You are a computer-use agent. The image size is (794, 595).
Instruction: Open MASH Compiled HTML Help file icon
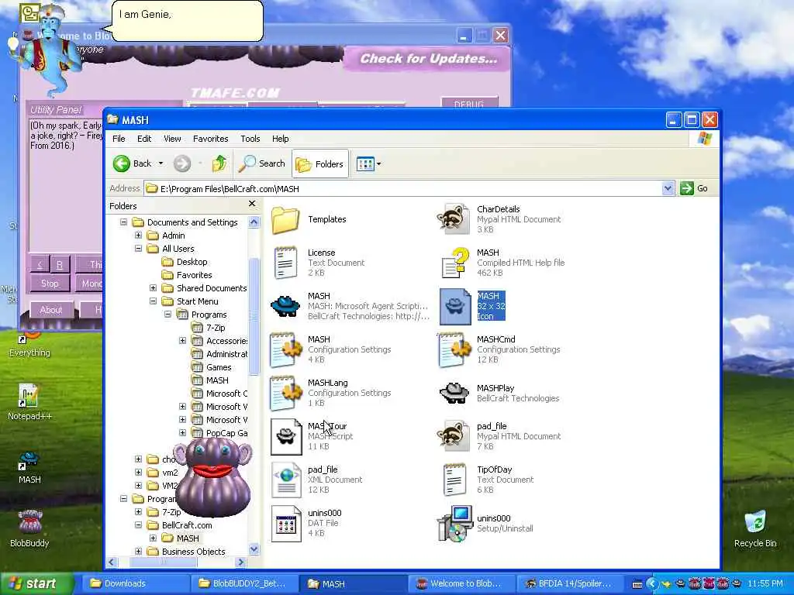[x=454, y=263]
